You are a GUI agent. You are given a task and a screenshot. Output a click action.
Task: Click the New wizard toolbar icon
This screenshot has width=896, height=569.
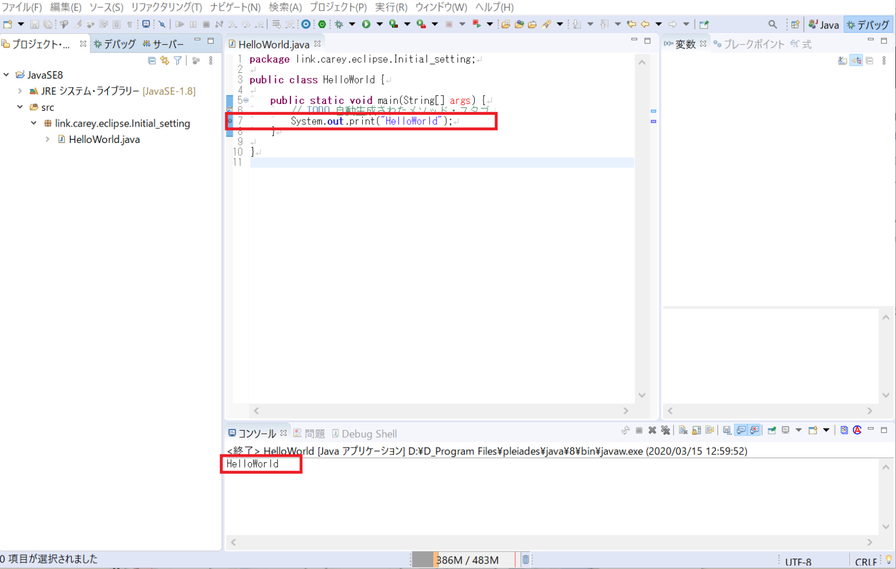8,24
